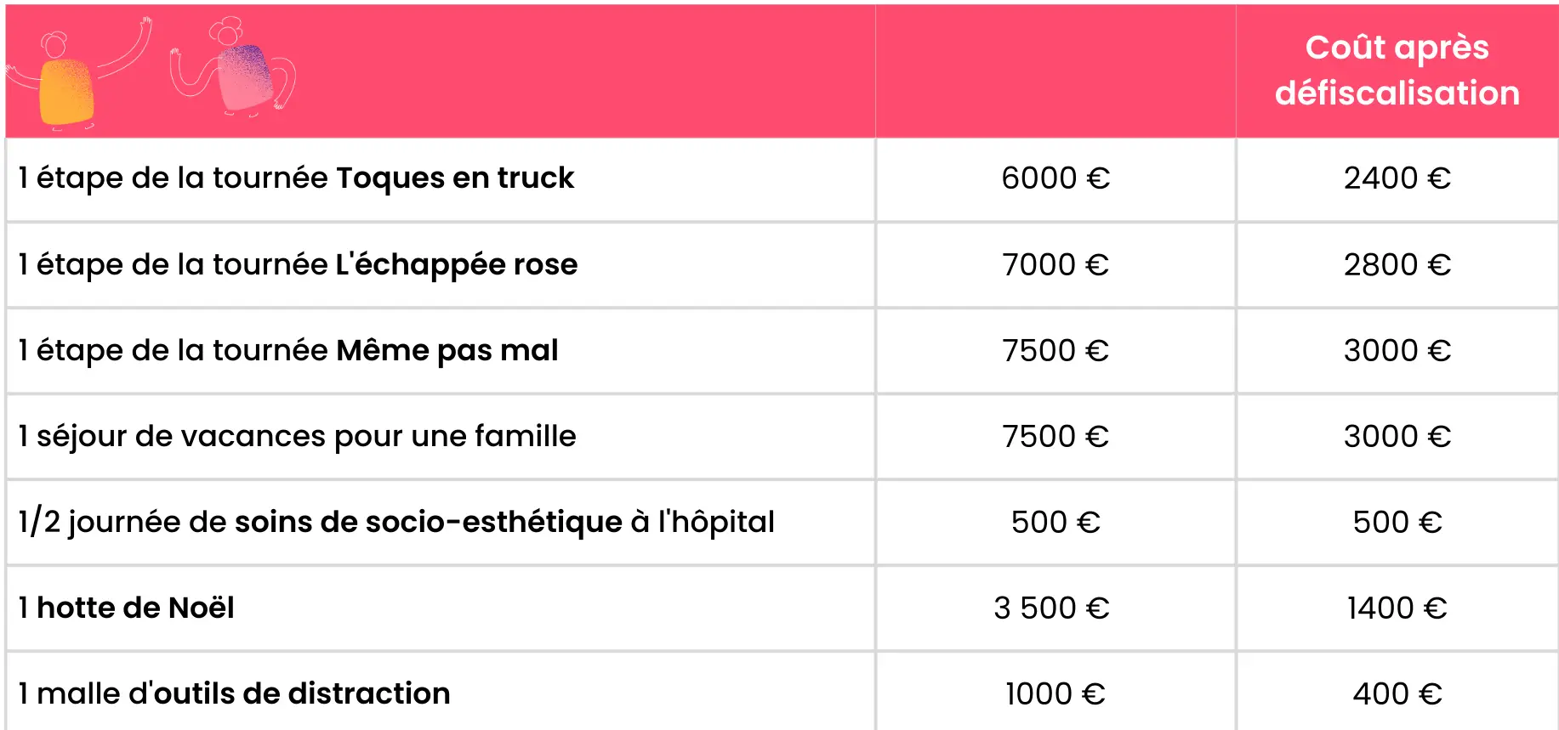Select the "Même pas mal" tour name
This screenshot has height=730, width=1559.
(447, 351)
